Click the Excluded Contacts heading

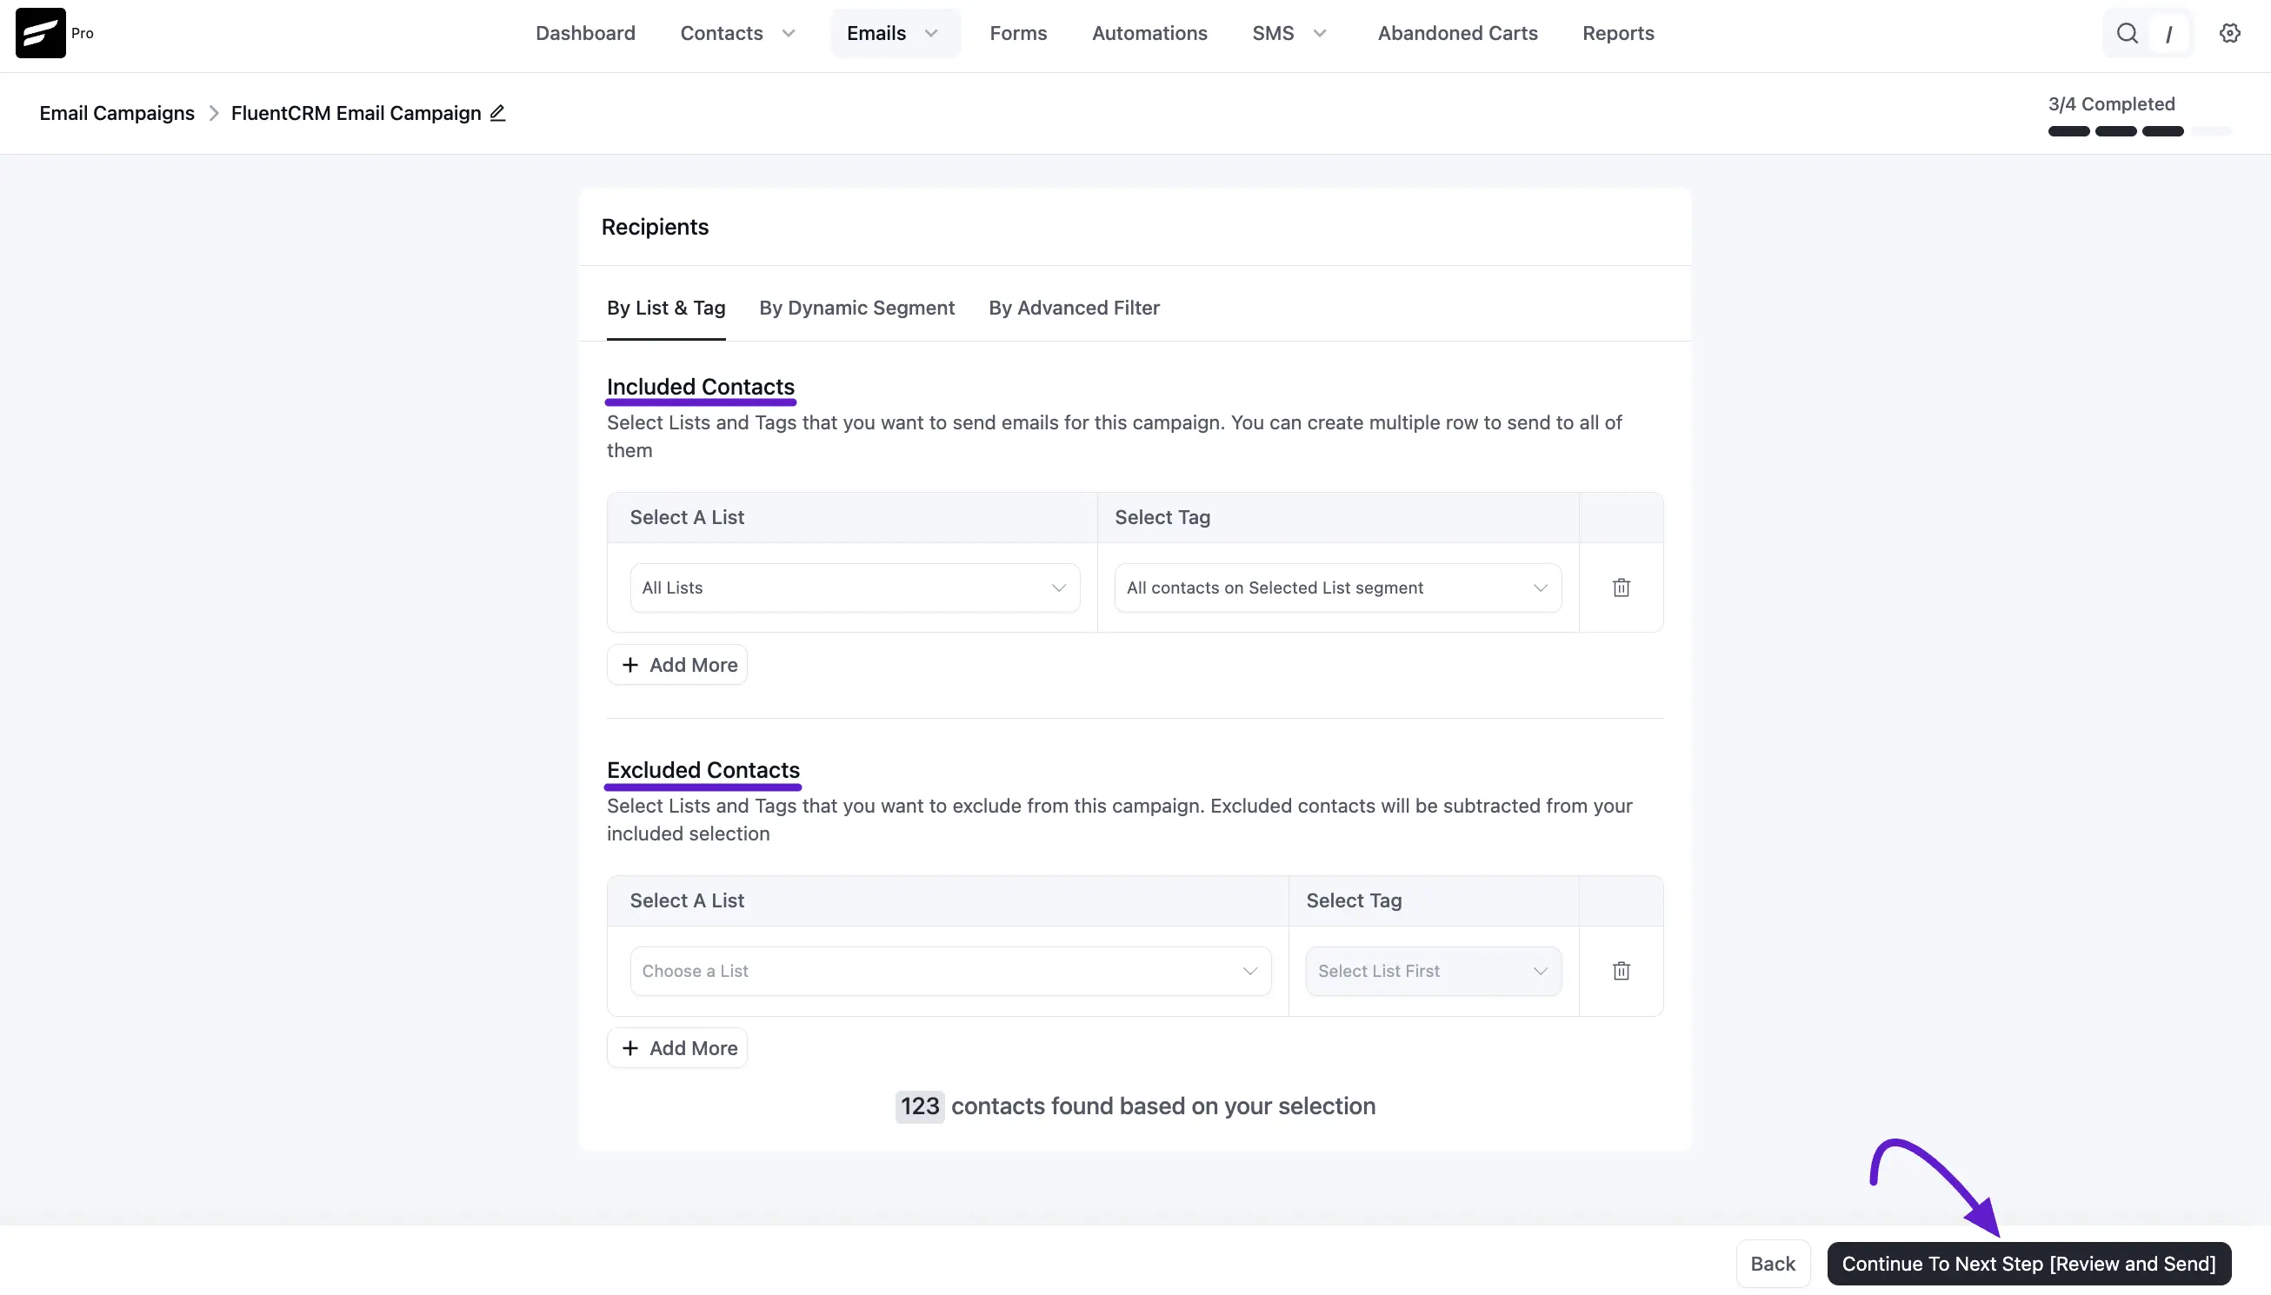pyautogui.click(x=703, y=770)
